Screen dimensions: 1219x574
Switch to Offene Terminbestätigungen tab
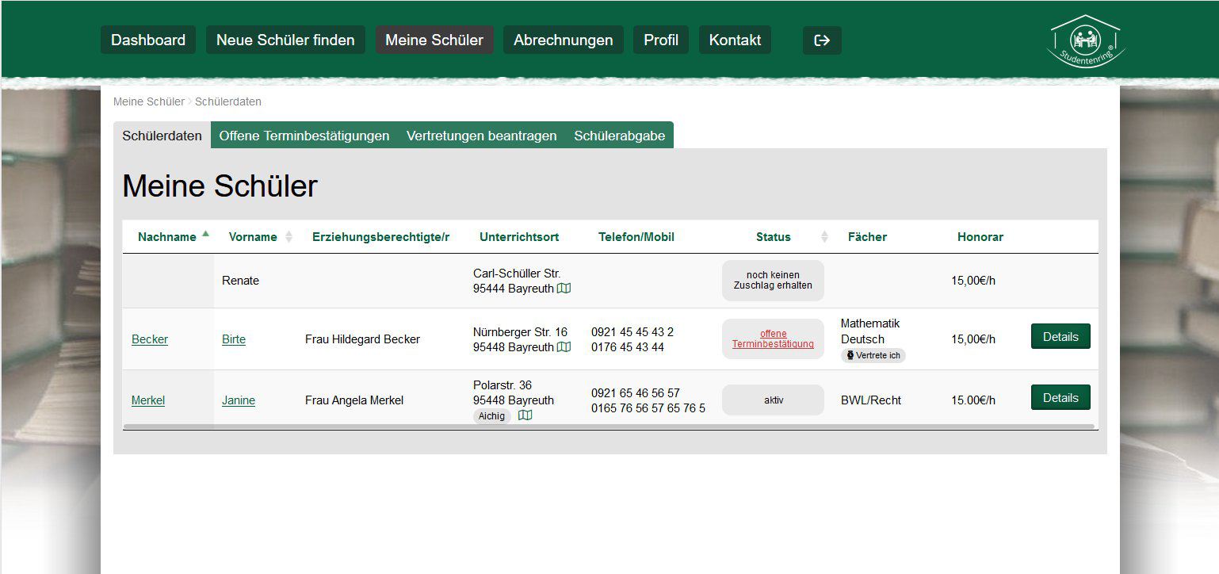[x=304, y=136]
